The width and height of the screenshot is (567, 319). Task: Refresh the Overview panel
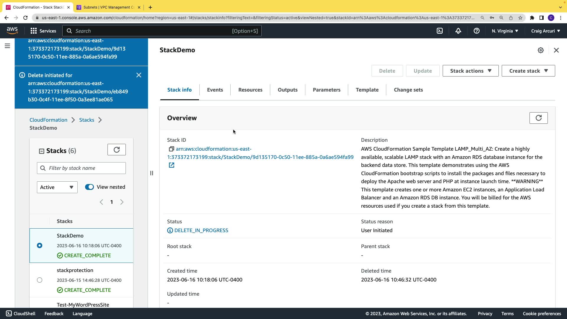pyautogui.click(x=538, y=118)
